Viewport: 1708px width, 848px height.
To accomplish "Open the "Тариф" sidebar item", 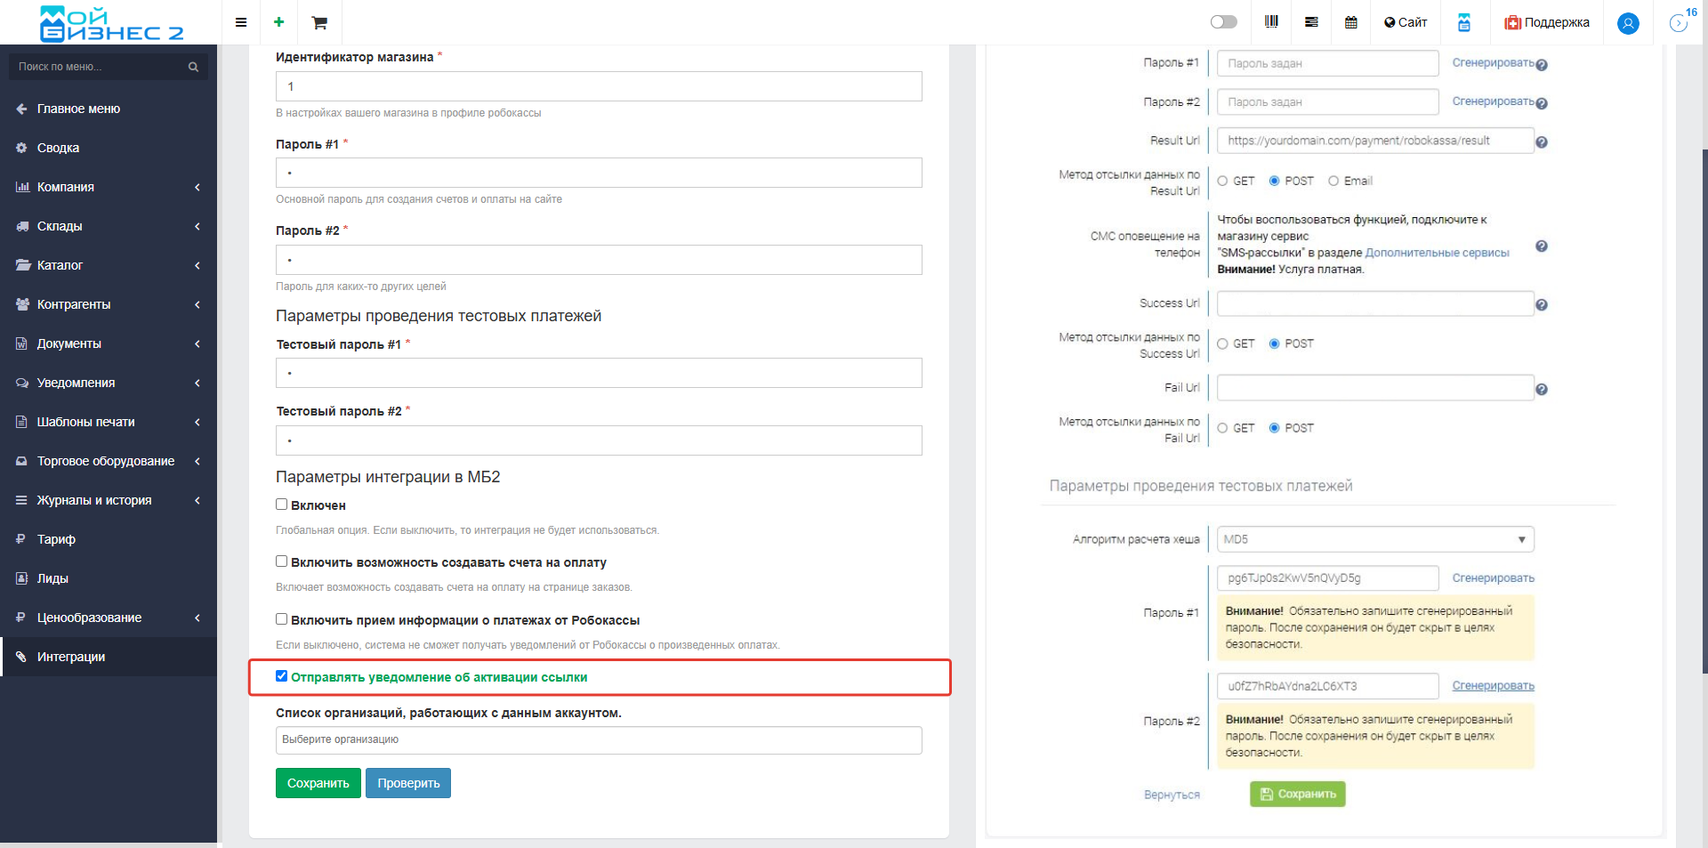I will [x=56, y=539].
